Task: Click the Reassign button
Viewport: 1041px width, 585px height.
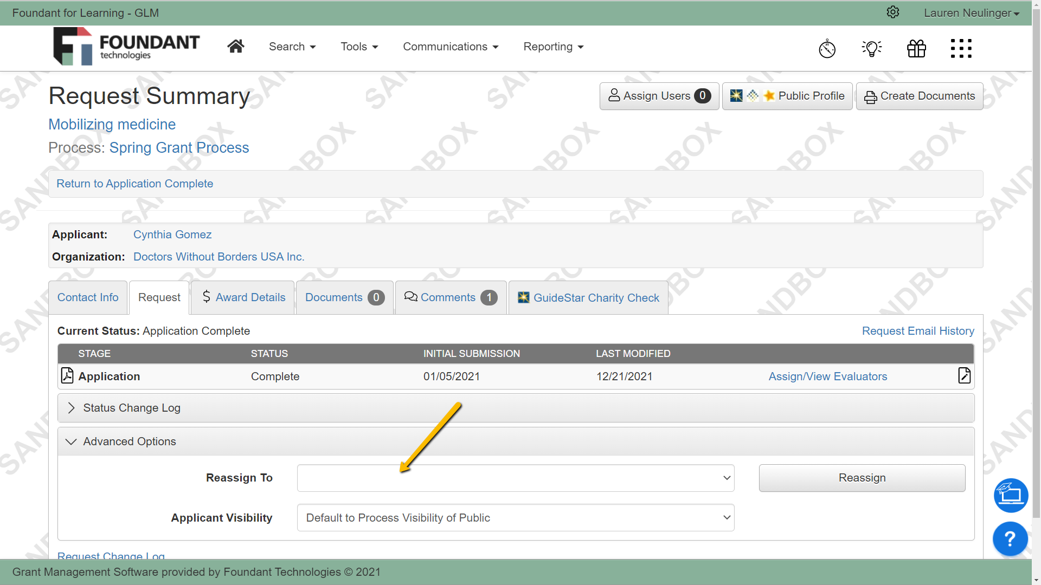Action: pos(862,478)
